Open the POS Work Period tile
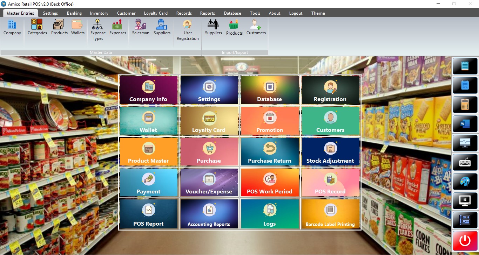This screenshot has height=255, width=479. tap(270, 182)
